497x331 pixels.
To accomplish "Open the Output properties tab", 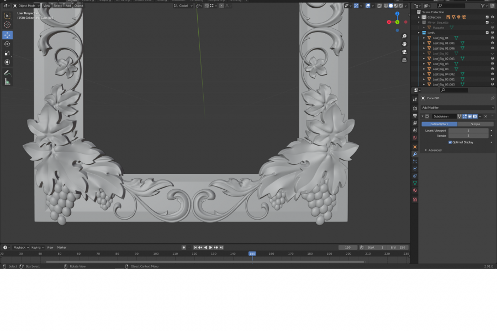I will (x=415, y=116).
